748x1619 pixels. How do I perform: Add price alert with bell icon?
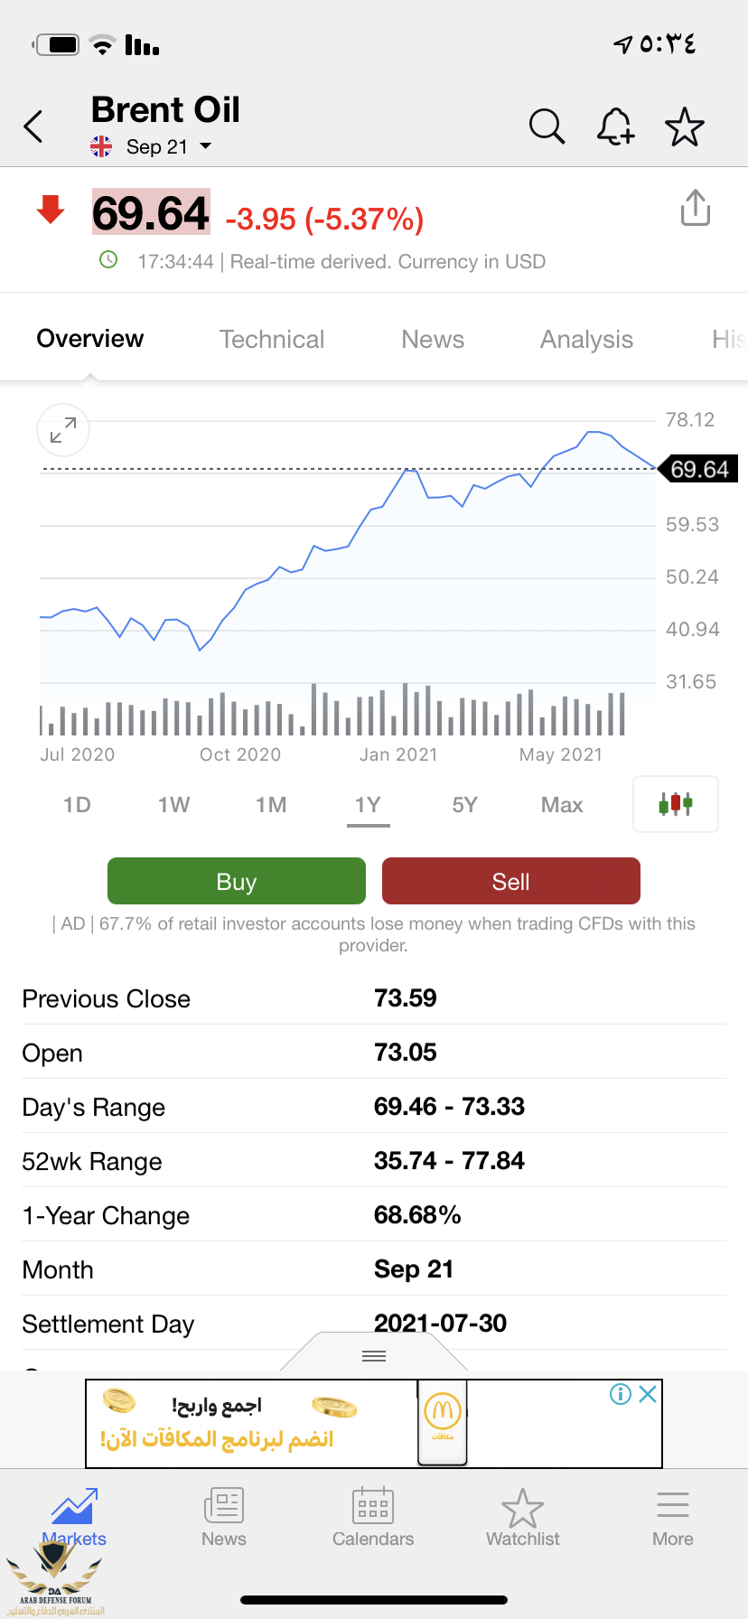pos(615,126)
